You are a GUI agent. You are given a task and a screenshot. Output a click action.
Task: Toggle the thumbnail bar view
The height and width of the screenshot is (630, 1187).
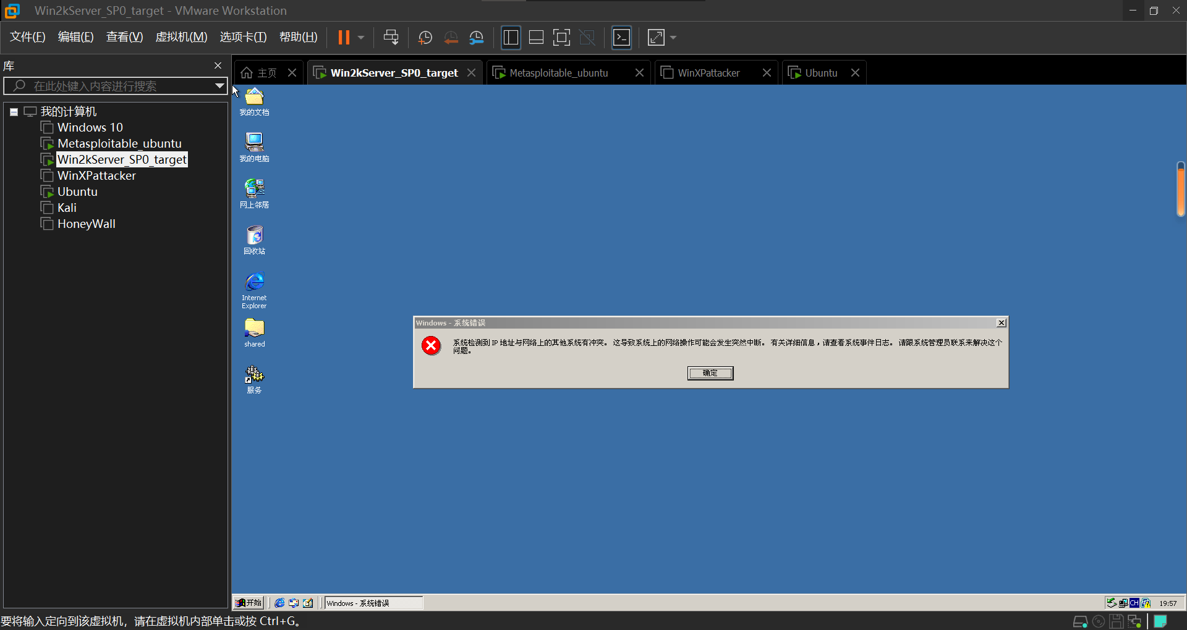pos(536,38)
